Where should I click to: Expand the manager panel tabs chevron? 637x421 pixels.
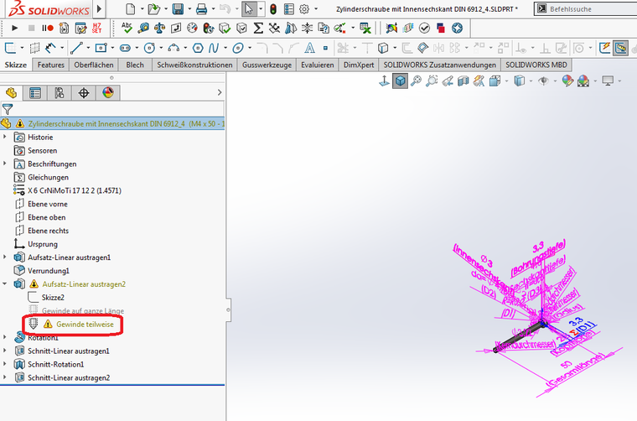[220, 92]
